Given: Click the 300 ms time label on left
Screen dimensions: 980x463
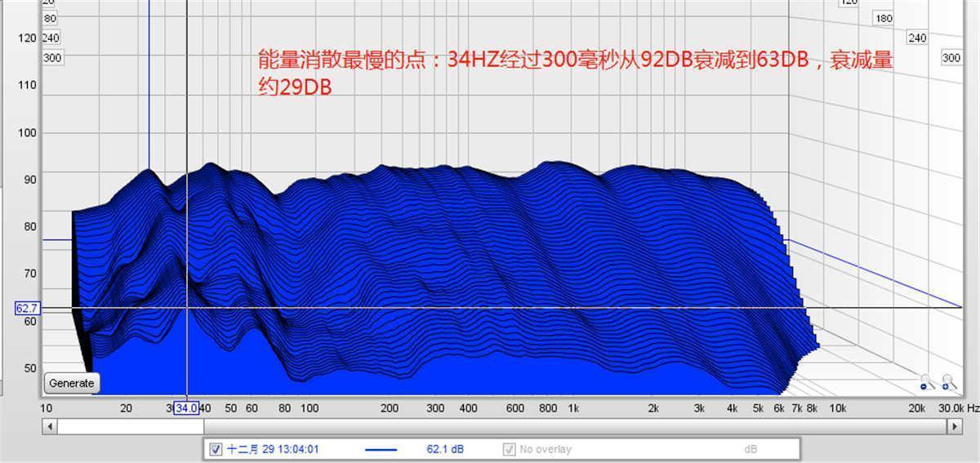Looking at the screenshot, I should point(52,58).
